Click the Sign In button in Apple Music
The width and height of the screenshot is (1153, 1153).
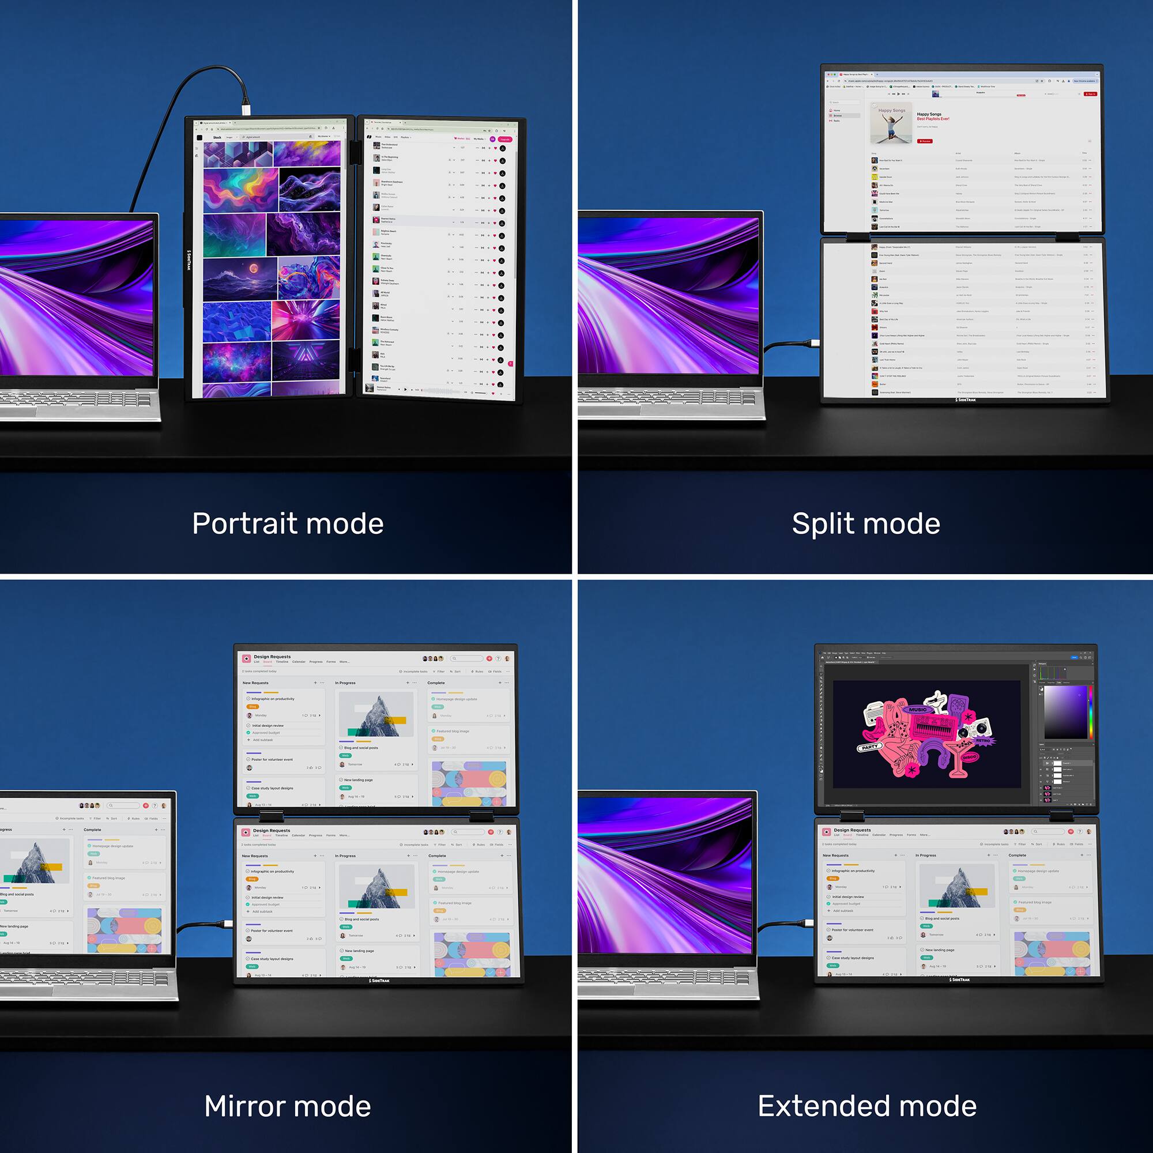tap(1091, 95)
